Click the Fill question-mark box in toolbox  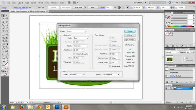pos(4,62)
